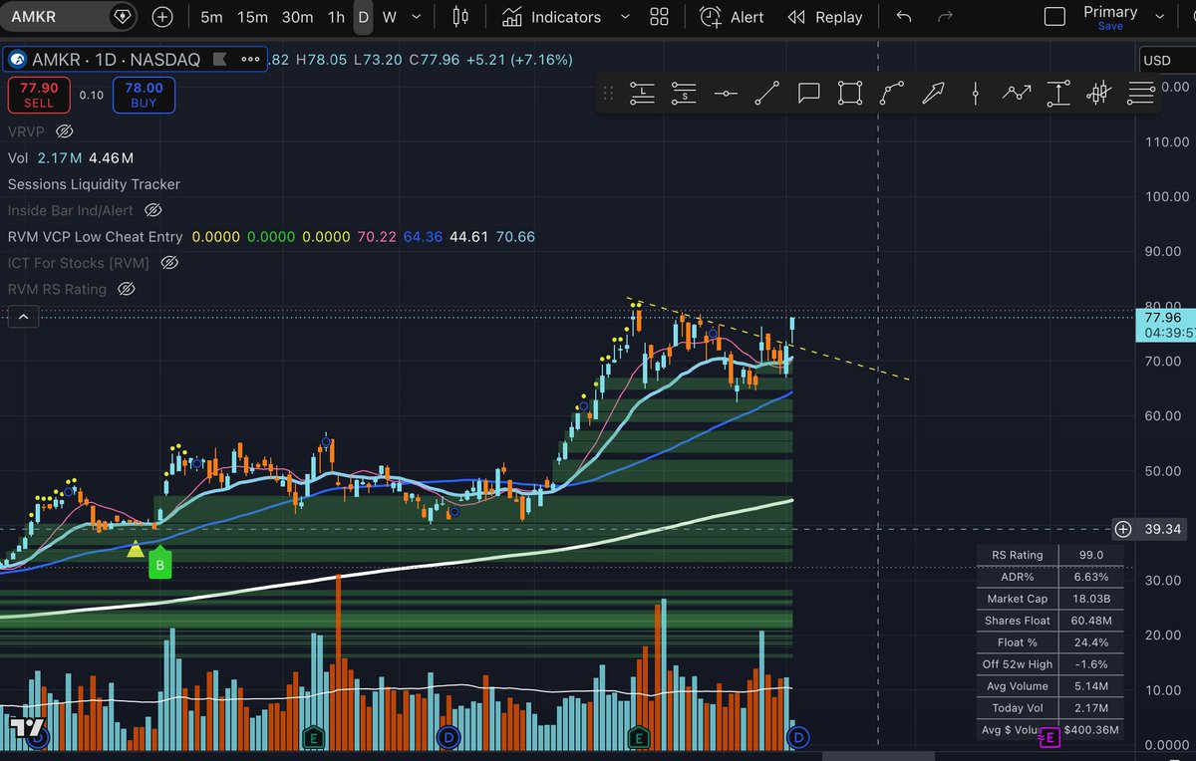This screenshot has height=761, width=1196.
Task: Select the candlestick bars pattern tool
Action: coord(1098,94)
